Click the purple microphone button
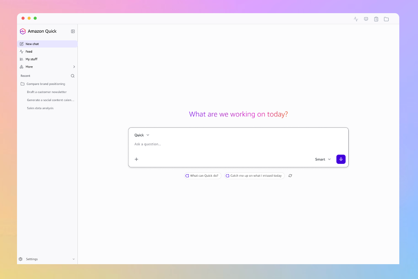Image resolution: width=418 pixels, height=279 pixels. (341, 159)
